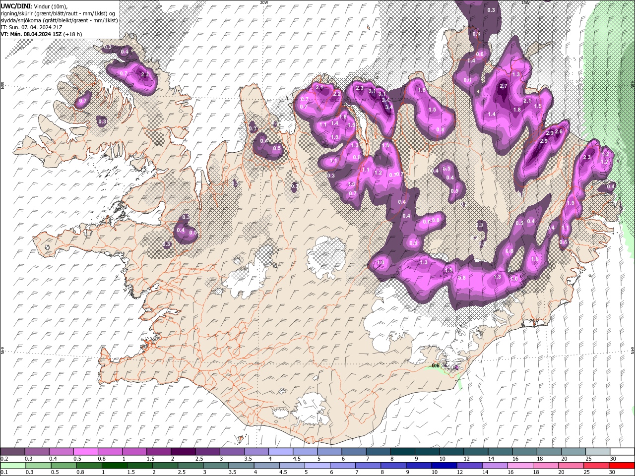
Task: Click the '2.6' snowfall value on the map
Action: pos(559,131)
